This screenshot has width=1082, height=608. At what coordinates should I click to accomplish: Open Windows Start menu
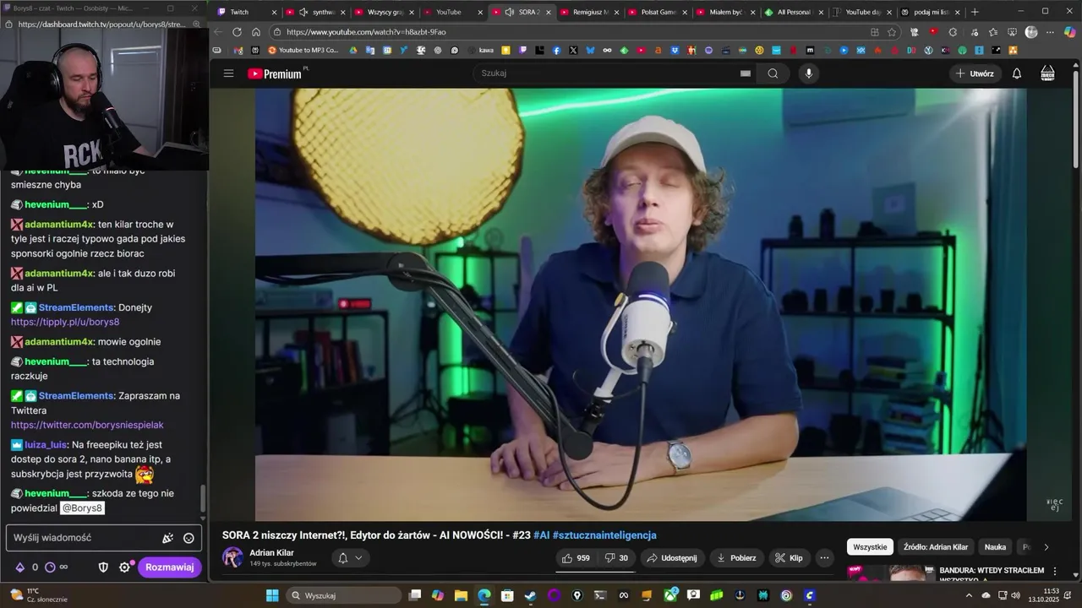point(272,595)
